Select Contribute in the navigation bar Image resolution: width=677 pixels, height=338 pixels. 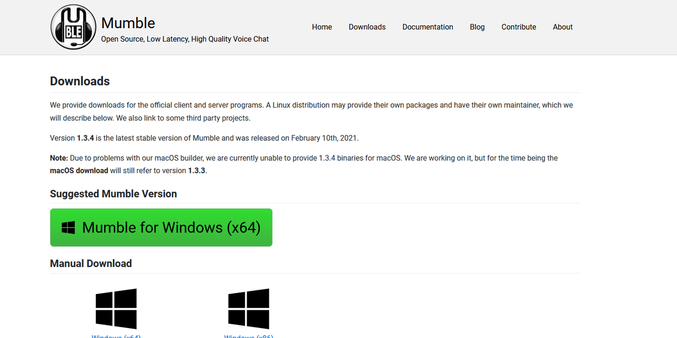click(519, 27)
